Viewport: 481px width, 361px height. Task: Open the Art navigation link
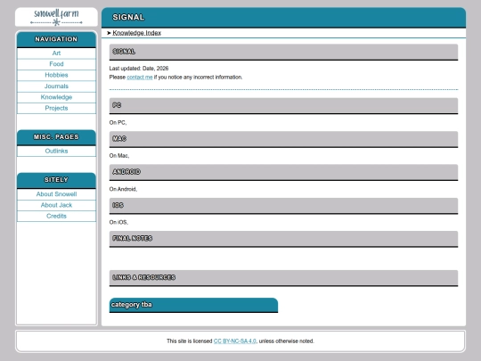[56, 53]
